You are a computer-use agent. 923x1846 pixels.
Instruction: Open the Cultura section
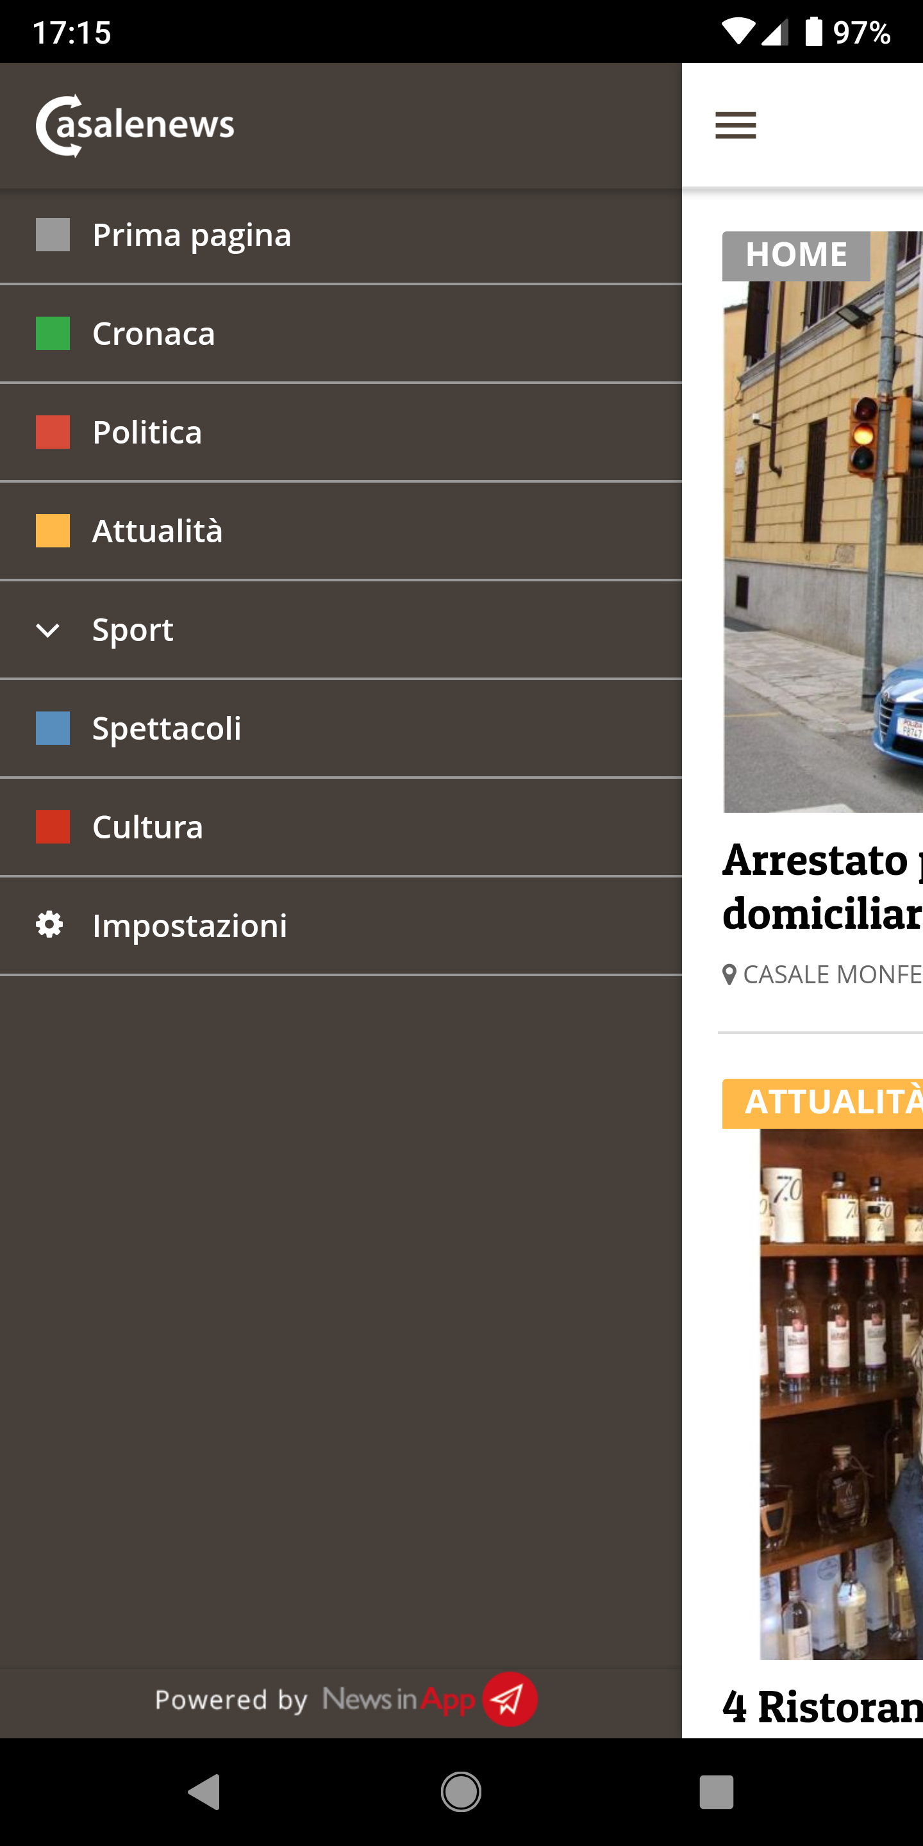pyautogui.click(x=340, y=827)
